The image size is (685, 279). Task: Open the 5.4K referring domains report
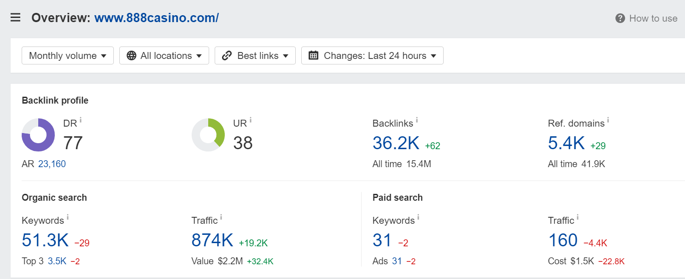pyautogui.click(x=567, y=143)
